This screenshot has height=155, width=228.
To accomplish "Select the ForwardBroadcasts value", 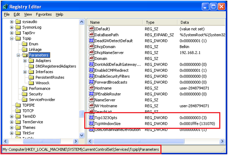I will tap(111, 82).
